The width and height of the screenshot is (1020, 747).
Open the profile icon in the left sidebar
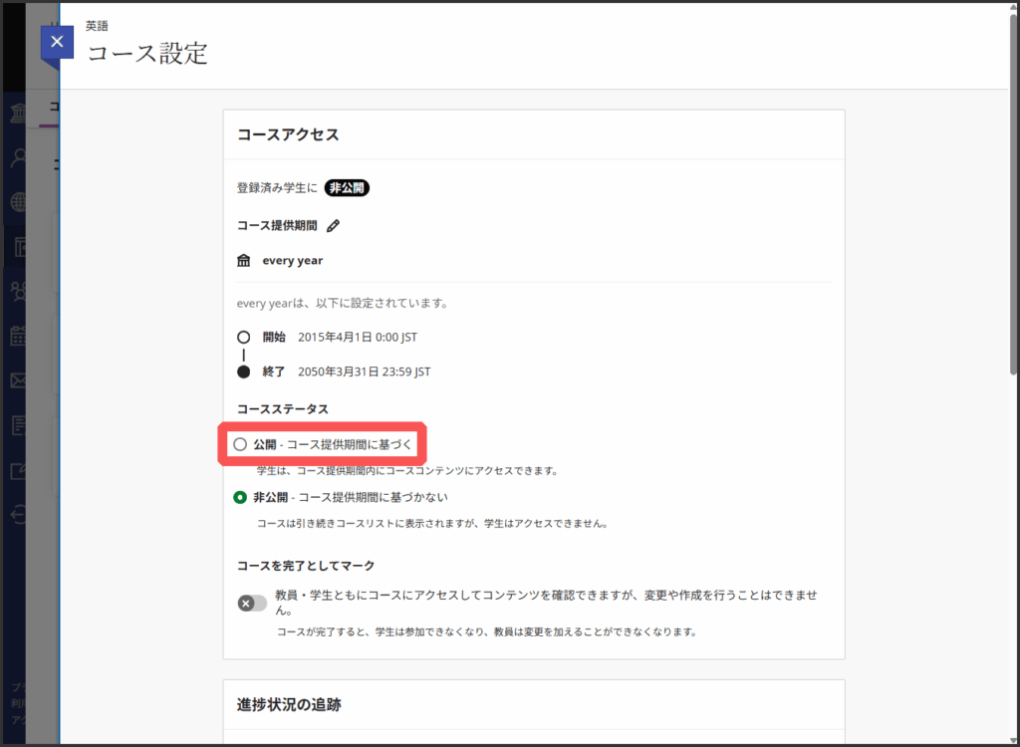click(x=18, y=157)
